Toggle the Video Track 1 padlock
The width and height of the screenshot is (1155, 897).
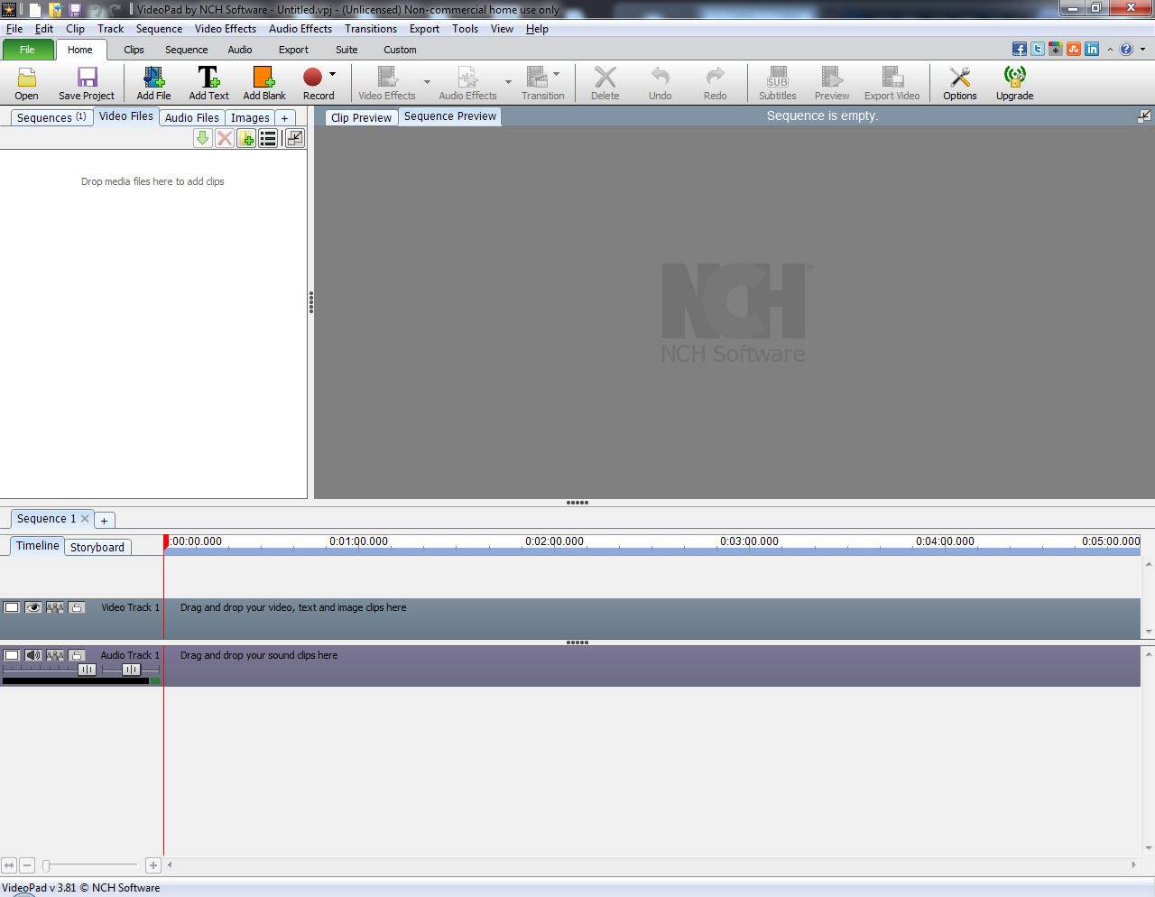(x=77, y=607)
